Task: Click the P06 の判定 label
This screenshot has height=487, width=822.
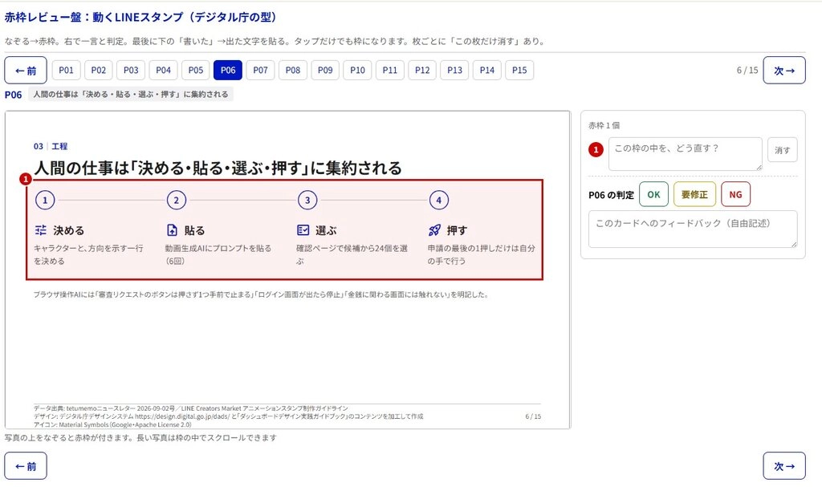Action: click(611, 195)
